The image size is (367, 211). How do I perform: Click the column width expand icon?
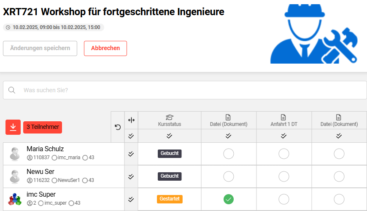point(131,120)
